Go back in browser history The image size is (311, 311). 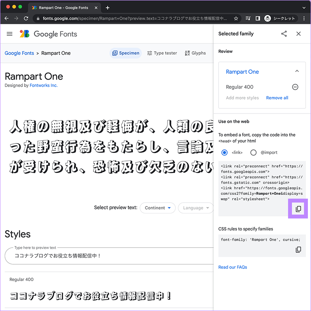7,18
